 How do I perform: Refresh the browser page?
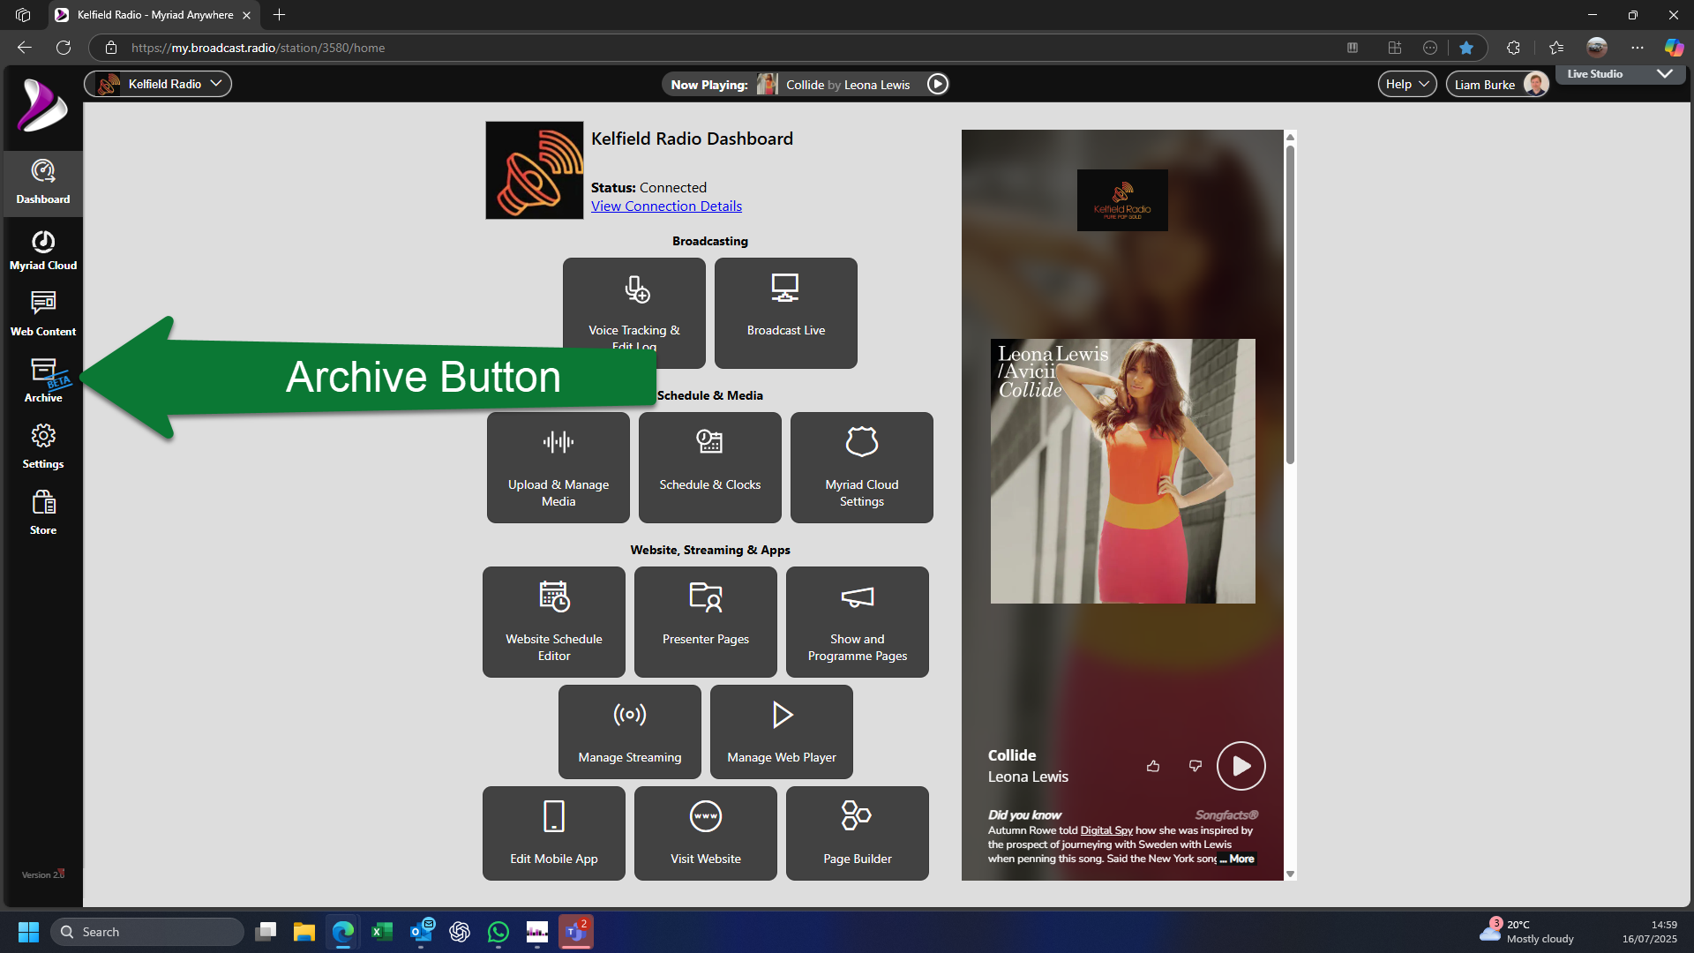(x=64, y=48)
